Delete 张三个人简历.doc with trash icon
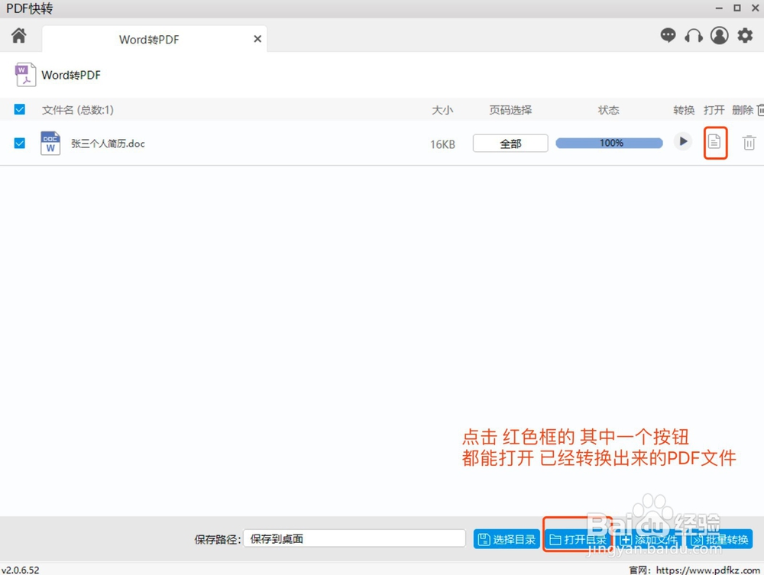Viewport: 764px width, 575px height. tap(749, 143)
